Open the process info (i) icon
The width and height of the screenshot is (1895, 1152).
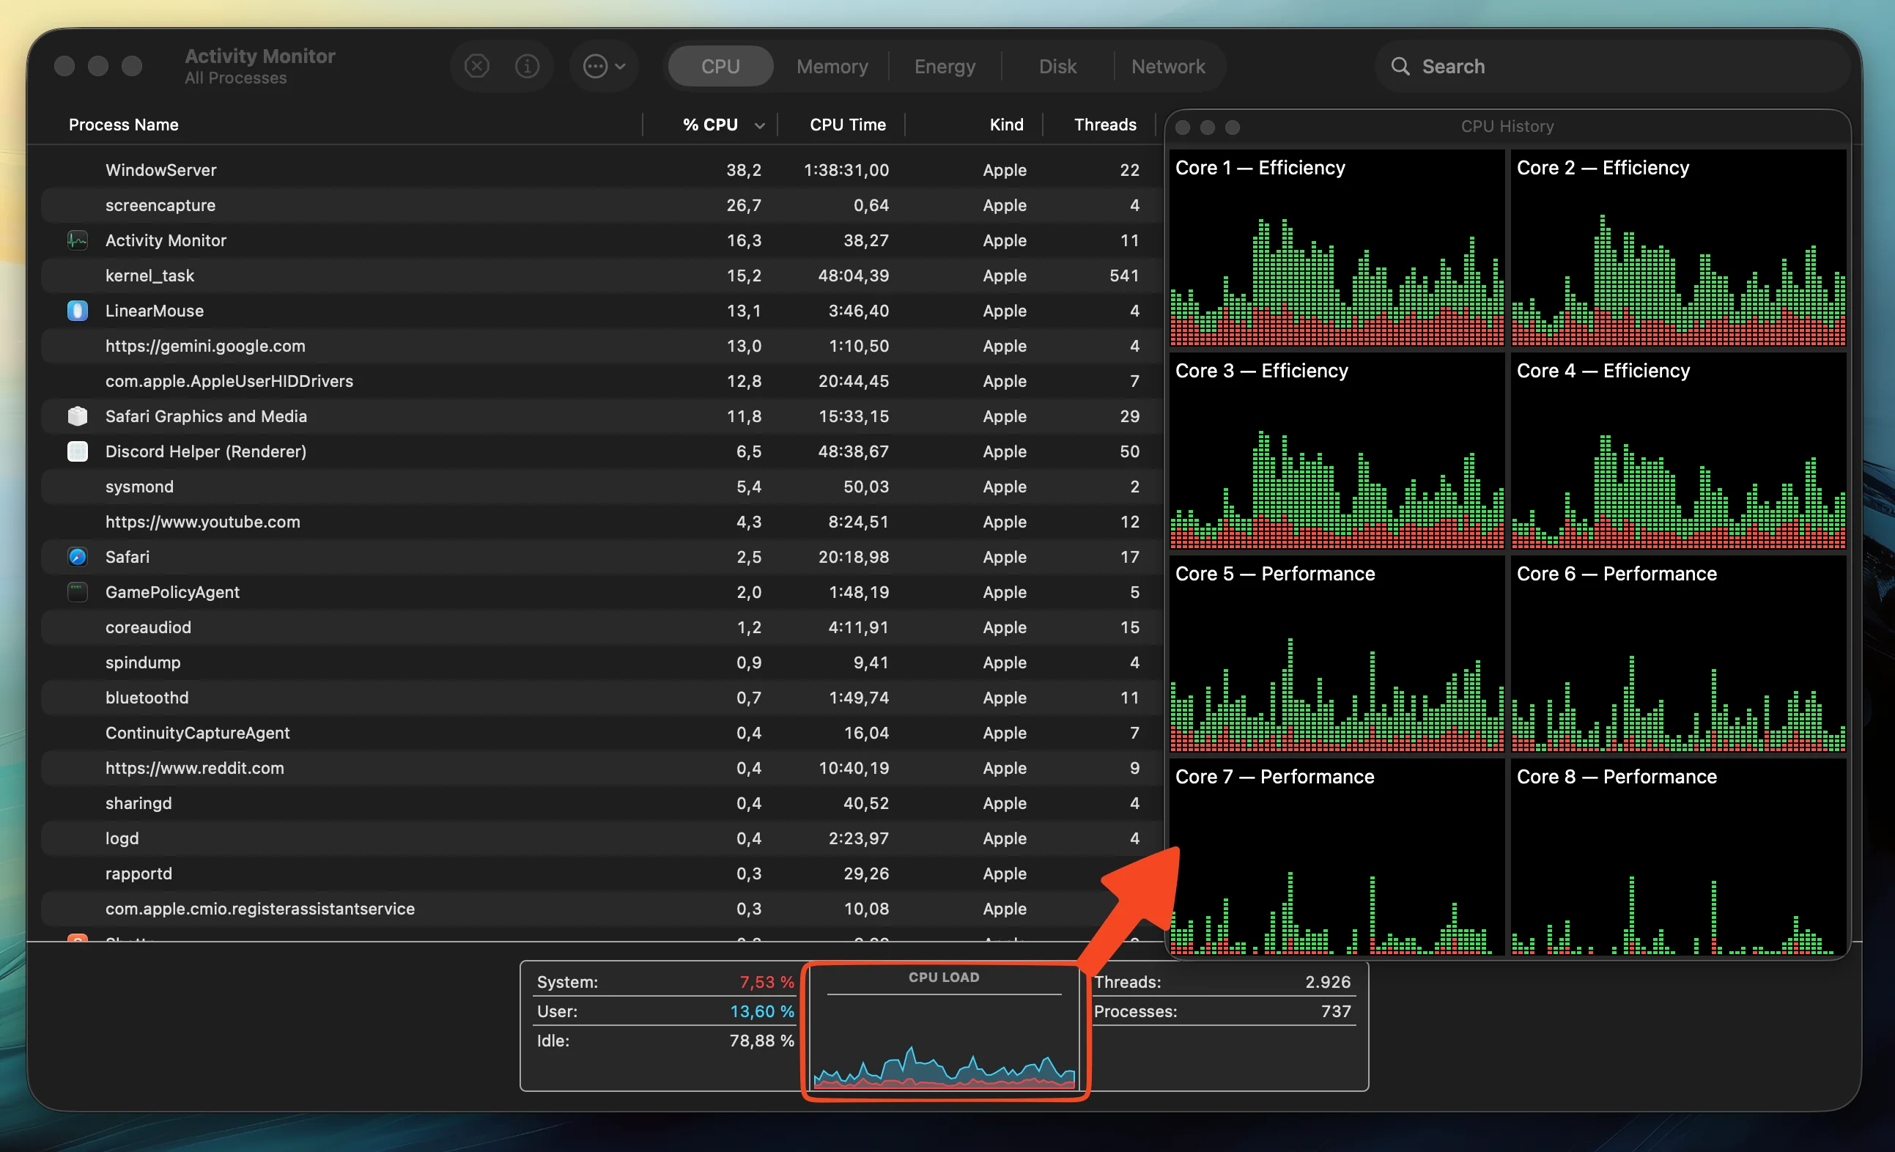point(527,67)
